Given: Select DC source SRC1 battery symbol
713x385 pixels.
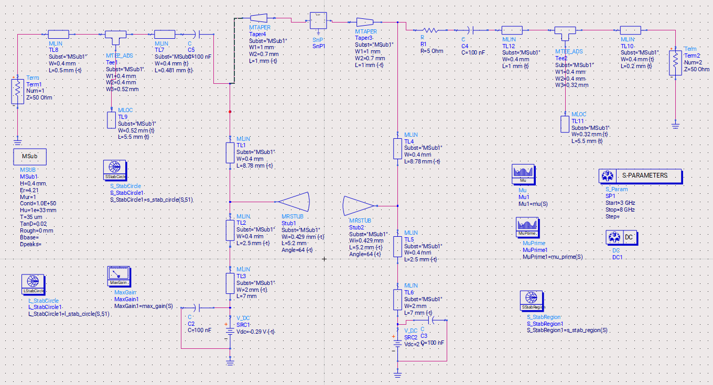Looking at the screenshot, I should click(230, 331).
